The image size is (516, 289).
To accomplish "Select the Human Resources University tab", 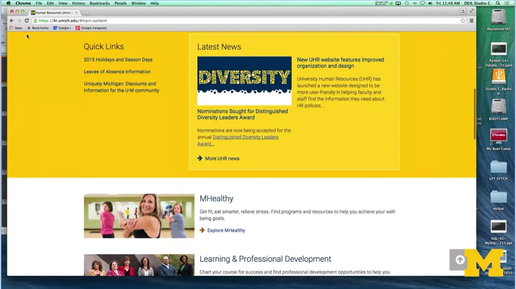I will pyautogui.click(x=54, y=13).
